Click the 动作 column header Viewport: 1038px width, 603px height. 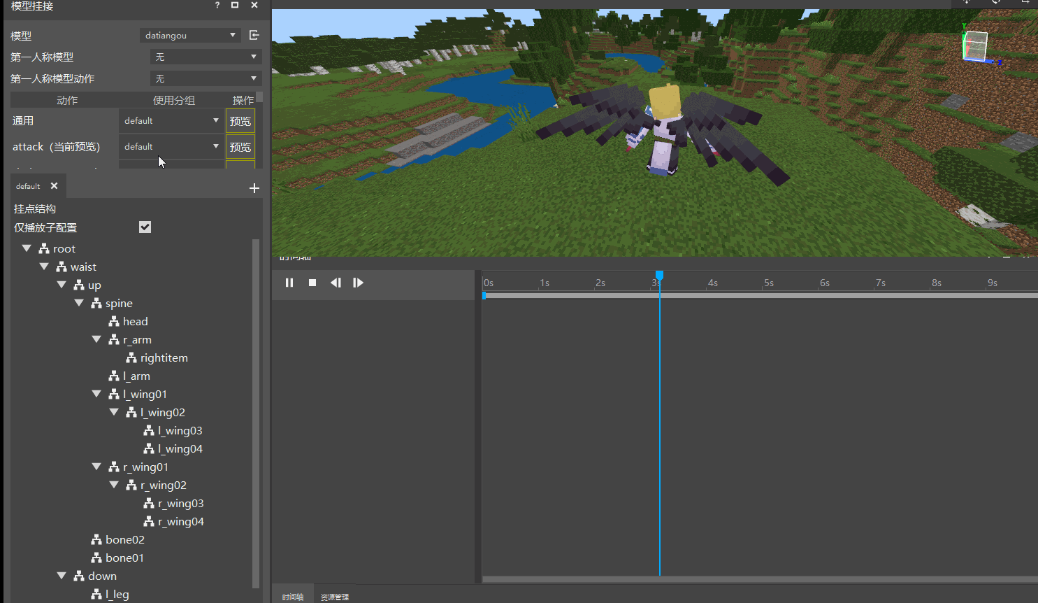tap(67, 100)
